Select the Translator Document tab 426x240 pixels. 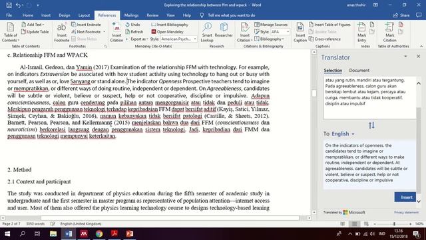[x=359, y=70]
